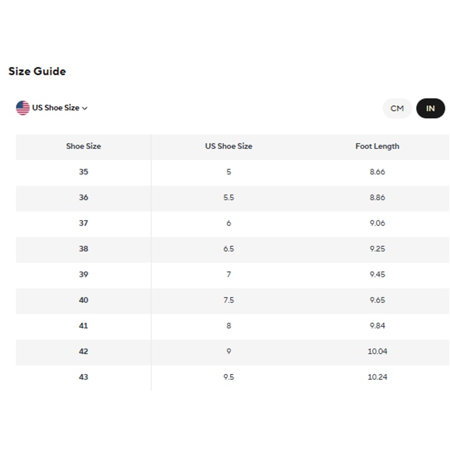Select shoe size 42 row
This screenshot has height=450, width=450.
click(x=83, y=352)
